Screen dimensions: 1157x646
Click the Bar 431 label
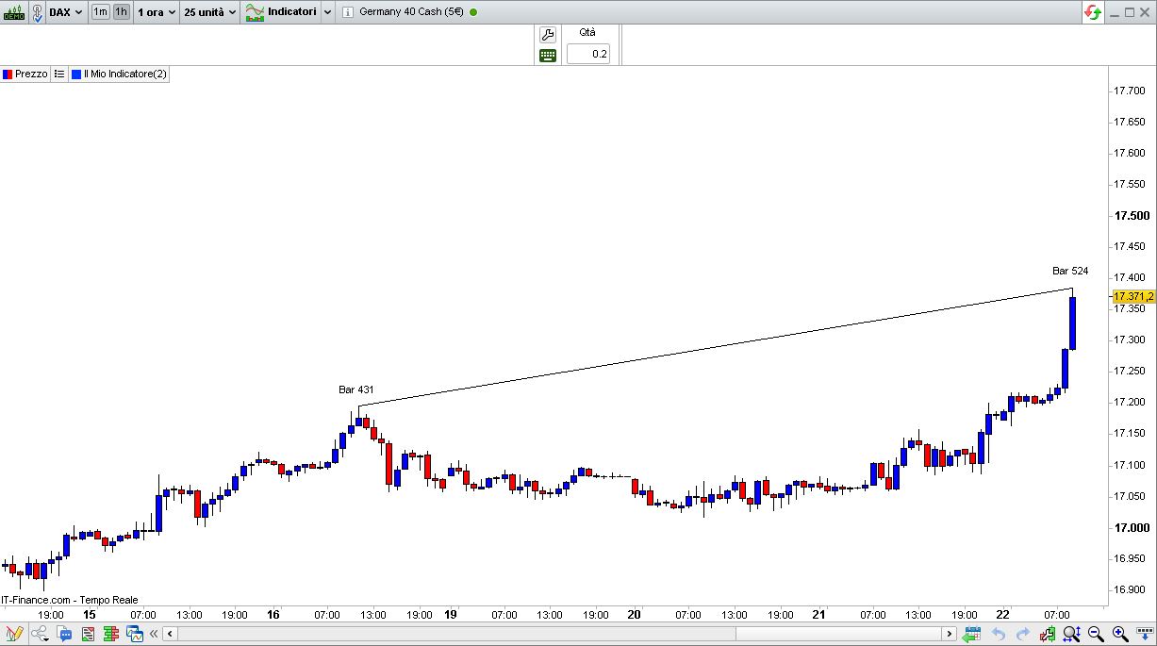(x=356, y=389)
